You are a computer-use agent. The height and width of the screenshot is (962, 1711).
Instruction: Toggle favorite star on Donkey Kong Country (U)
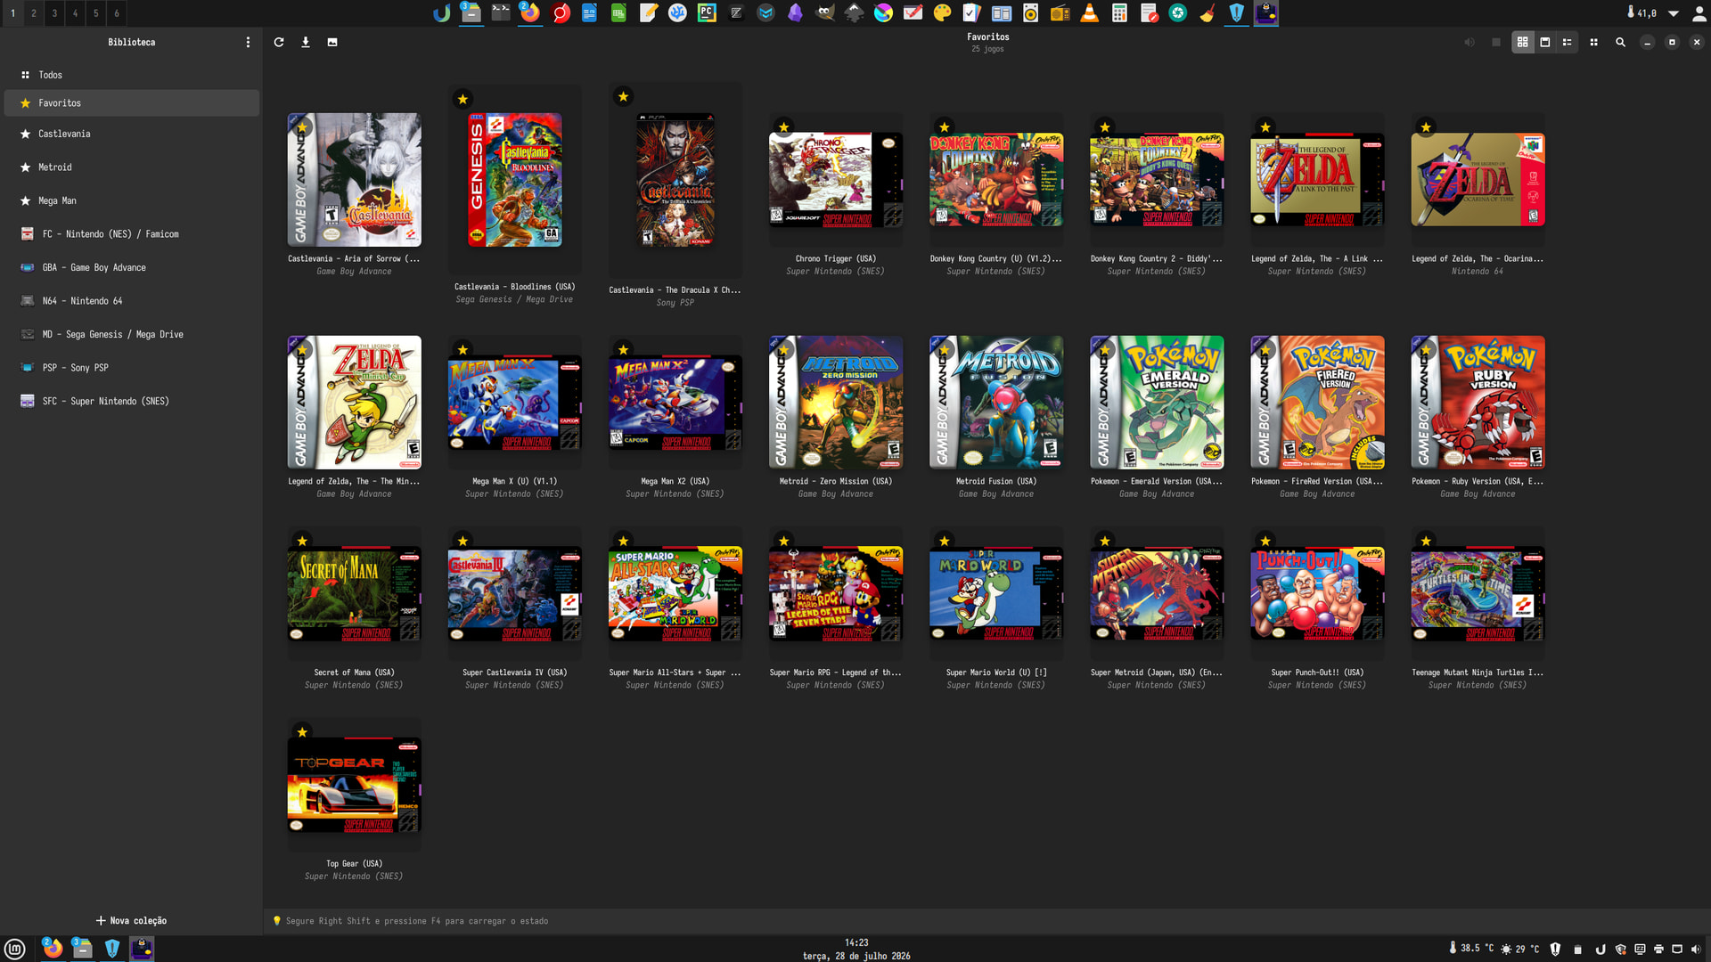pos(944,127)
